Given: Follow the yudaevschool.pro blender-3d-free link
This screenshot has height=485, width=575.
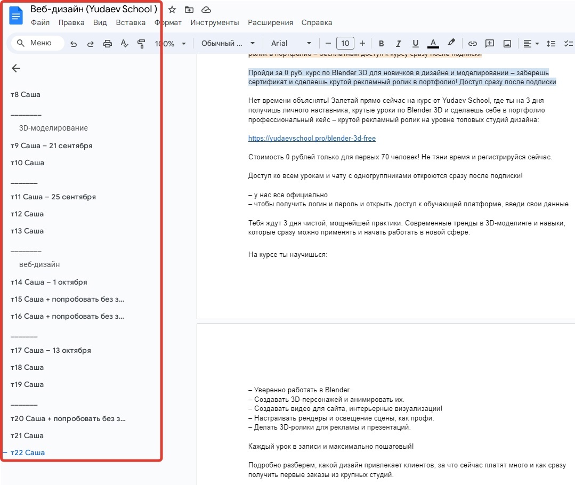Looking at the screenshot, I should pos(312,139).
